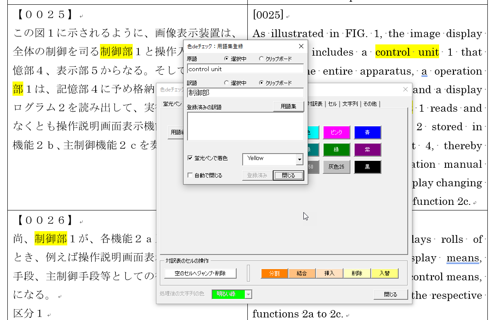
Task: Select クリップボード radio for 原語
Action: click(261, 59)
